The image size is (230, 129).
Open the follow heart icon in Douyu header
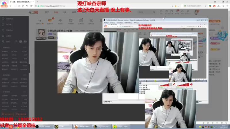pos(166,12)
